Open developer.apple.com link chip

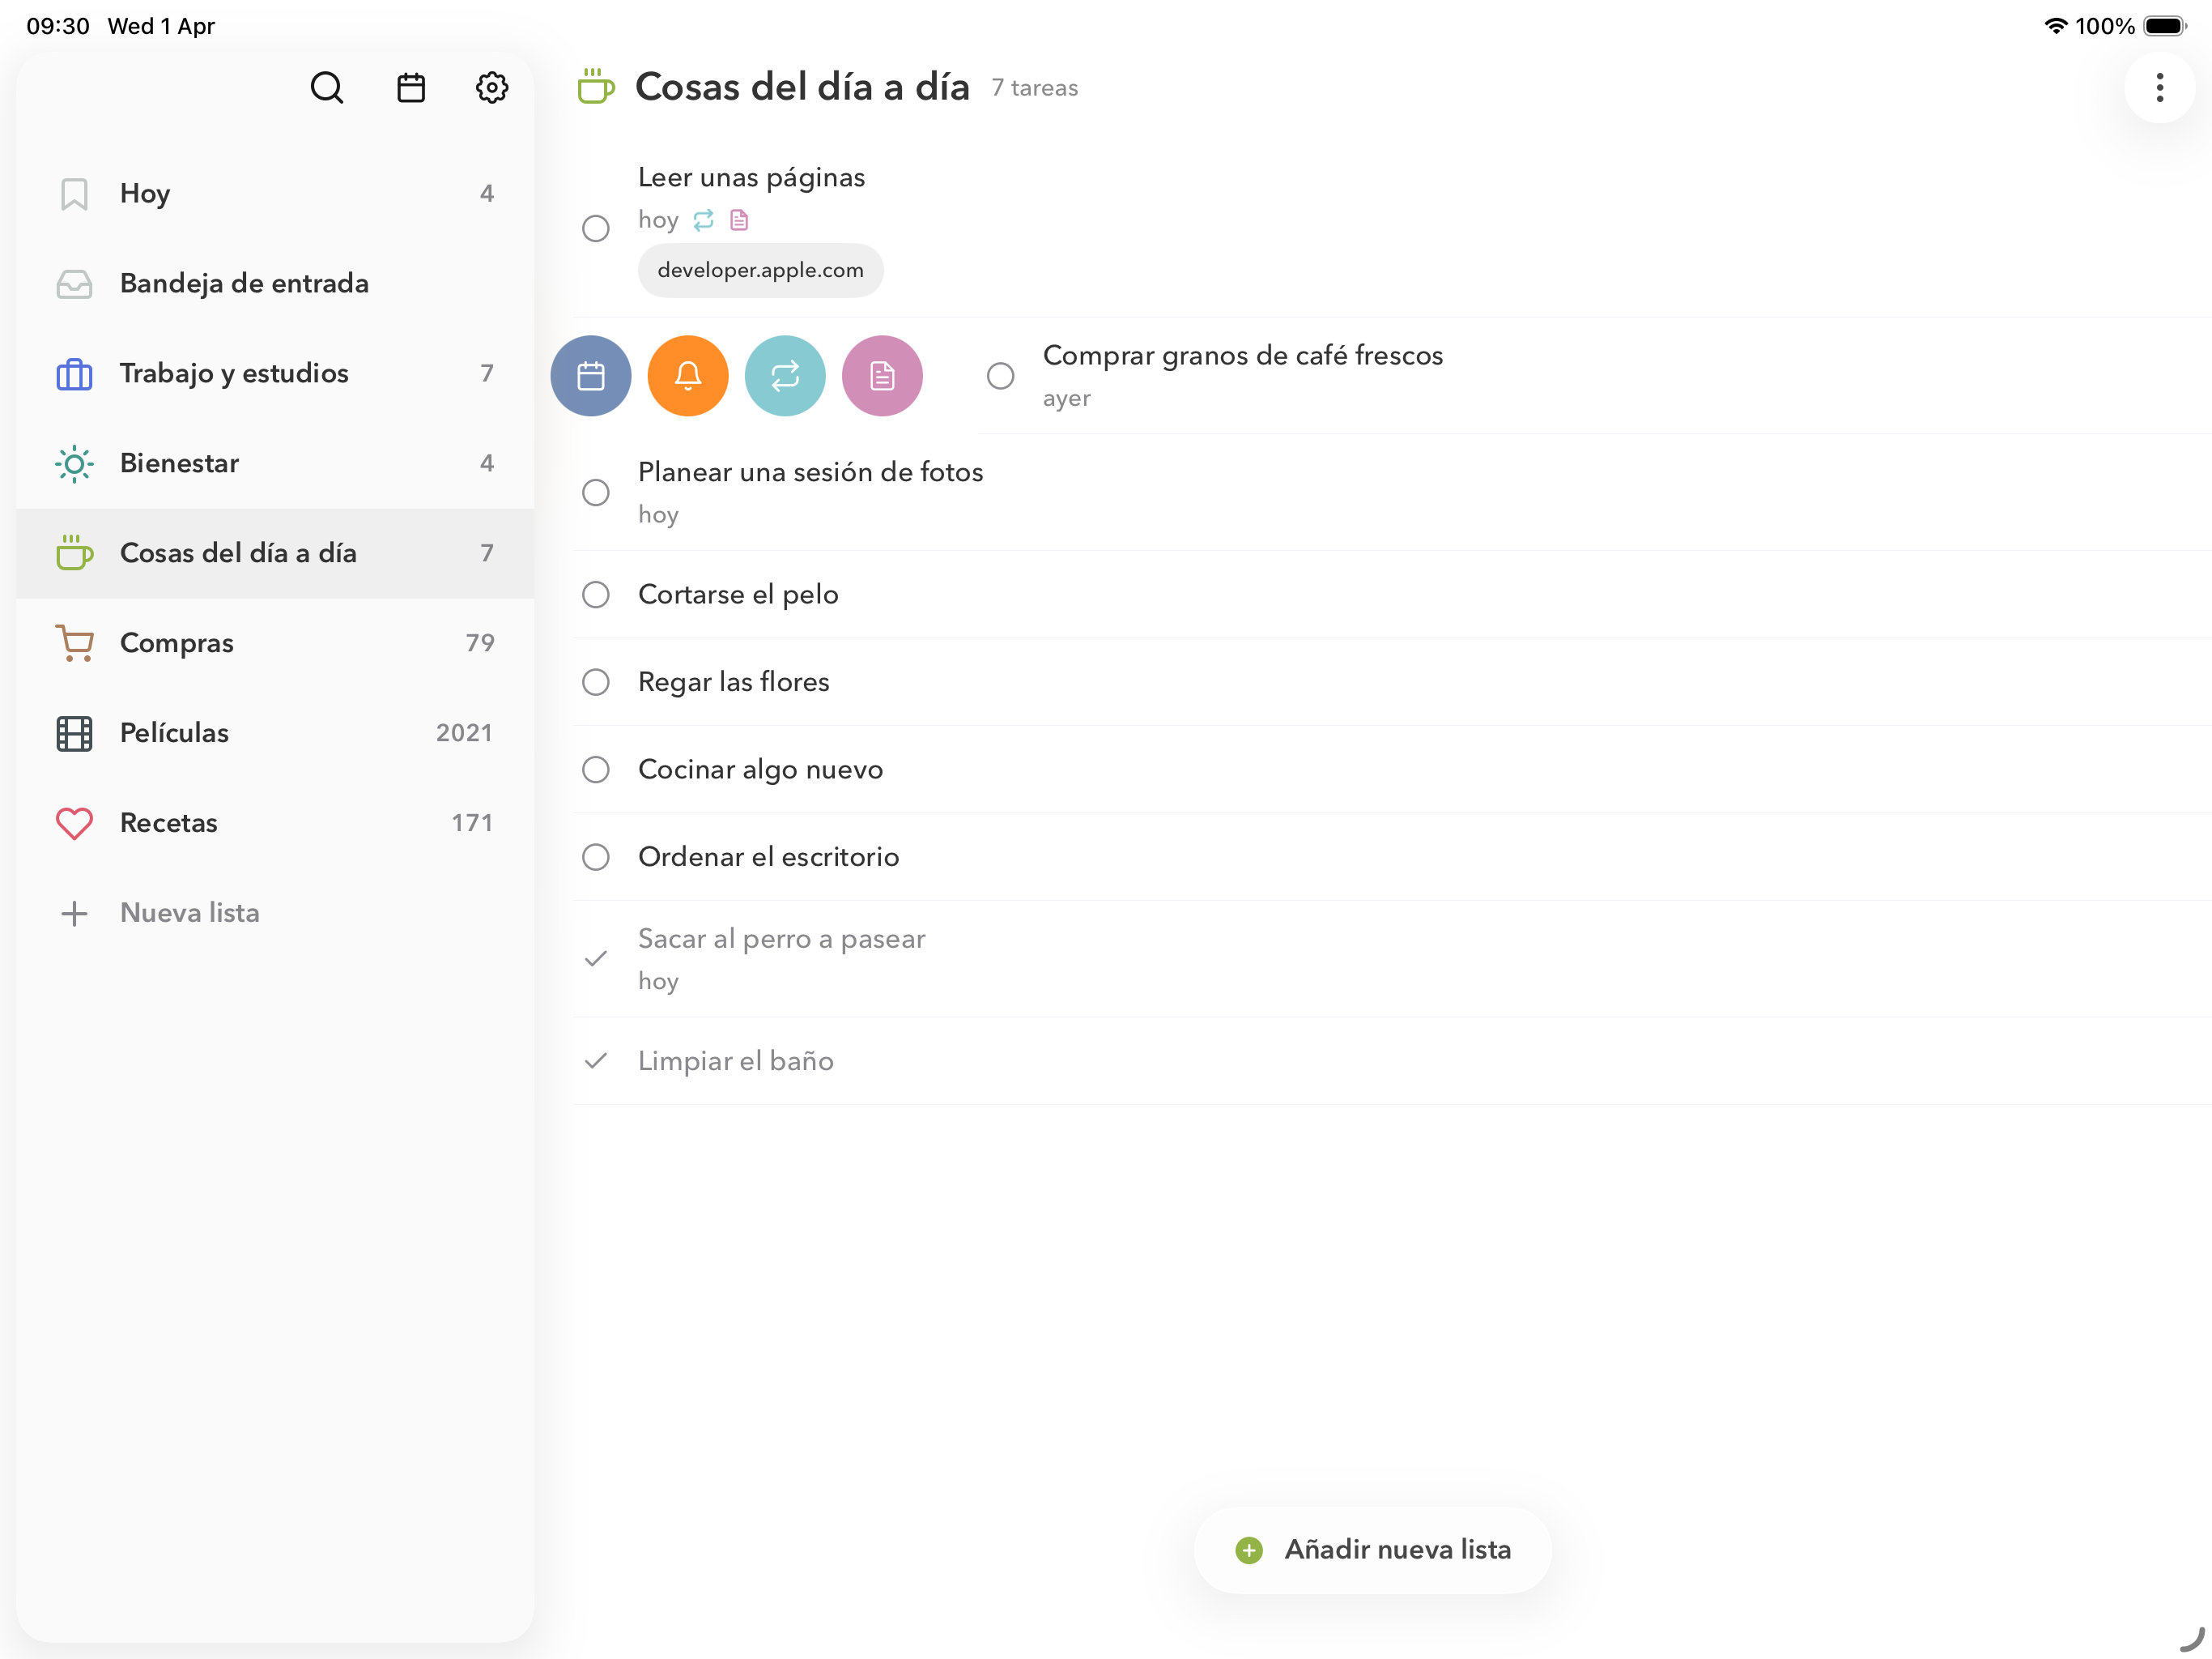click(x=760, y=271)
